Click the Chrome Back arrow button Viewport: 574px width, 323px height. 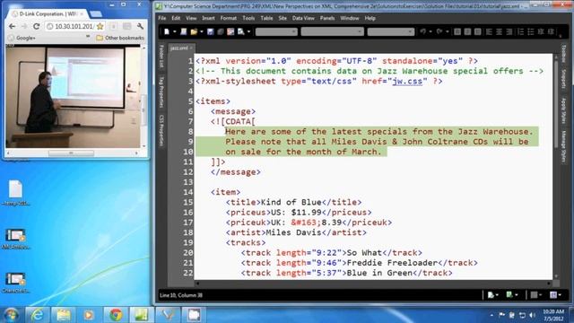tap(12, 26)
